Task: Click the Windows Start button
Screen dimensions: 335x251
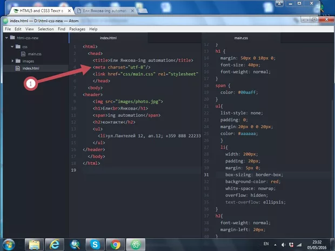Action: (x=10, y=244)
